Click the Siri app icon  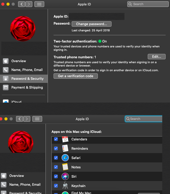[x=65, y=176]
